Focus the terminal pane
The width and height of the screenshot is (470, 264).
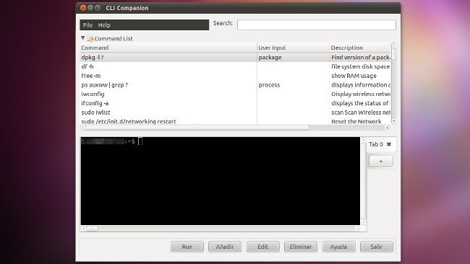pos(221,181)
